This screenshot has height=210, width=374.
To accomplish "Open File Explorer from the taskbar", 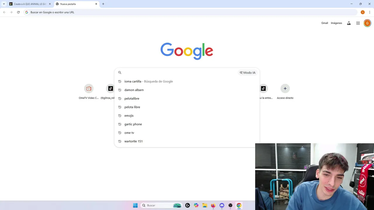I will point(205,205).
